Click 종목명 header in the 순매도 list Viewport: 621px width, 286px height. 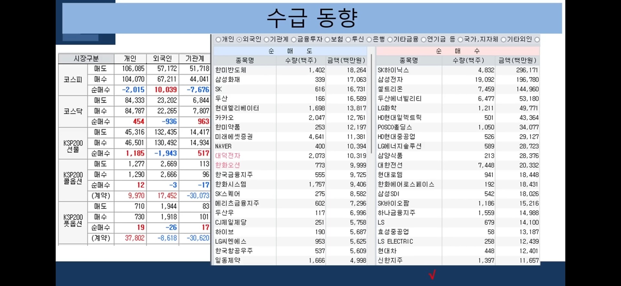click(x=245, y=60)
